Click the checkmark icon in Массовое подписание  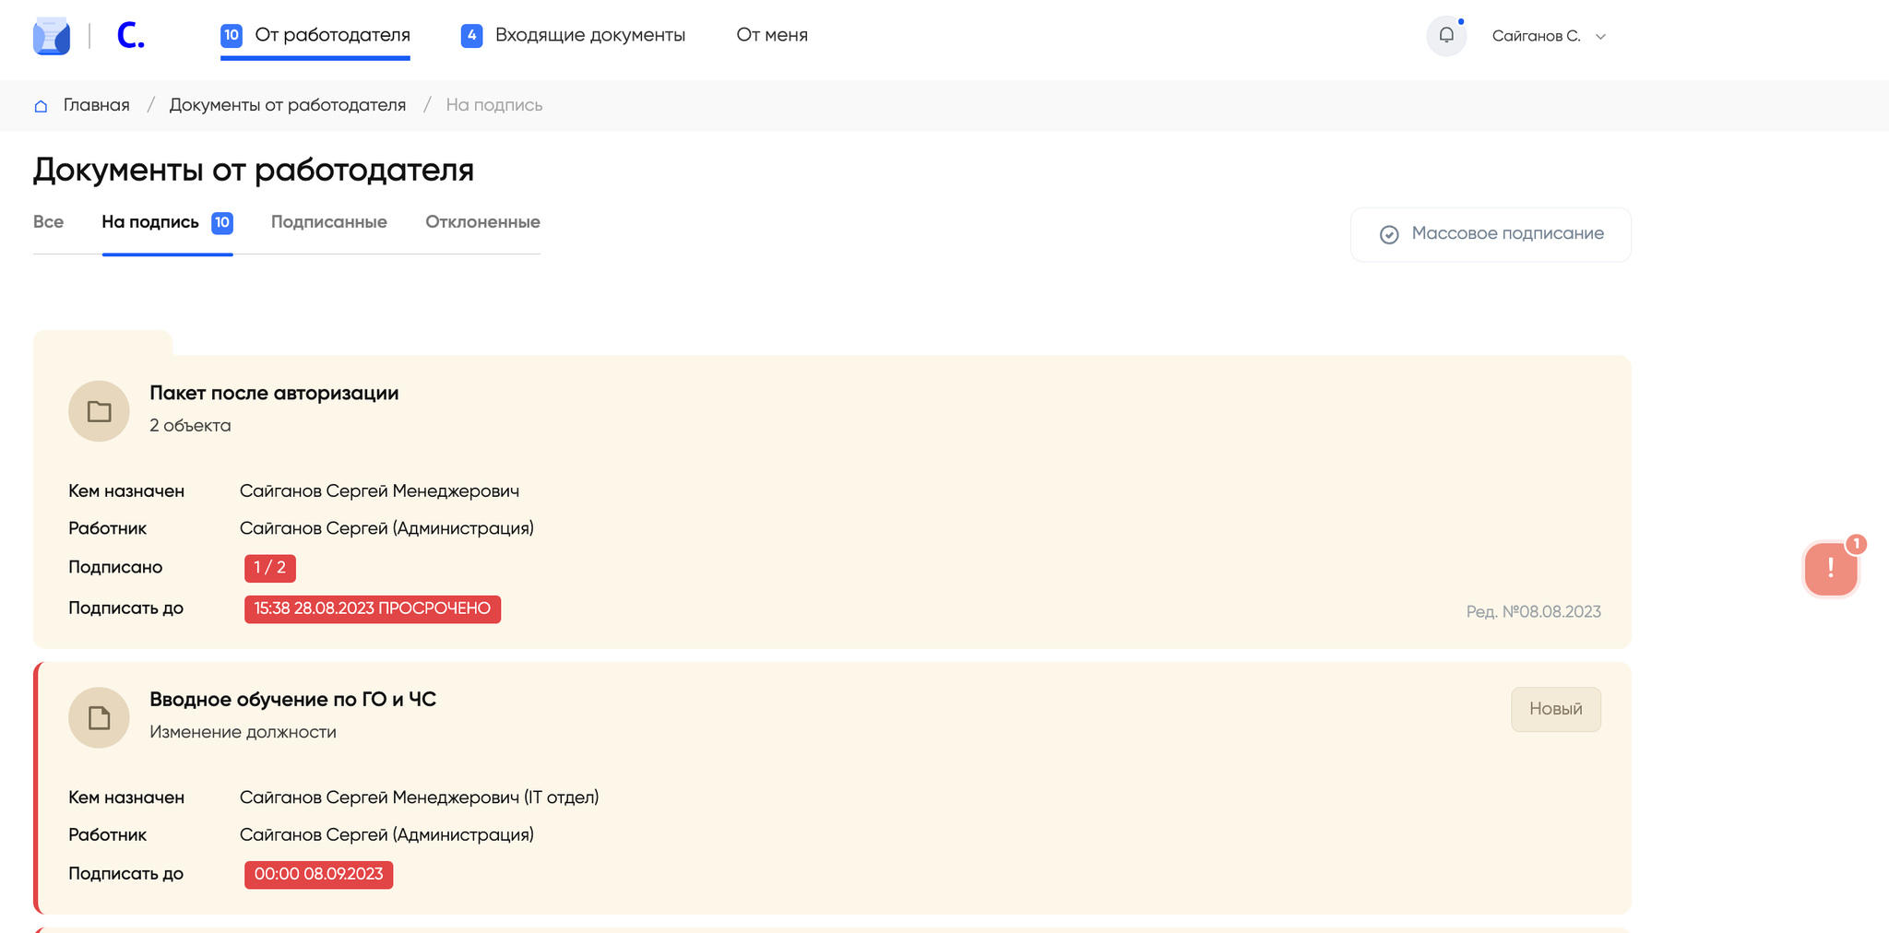1389,235
